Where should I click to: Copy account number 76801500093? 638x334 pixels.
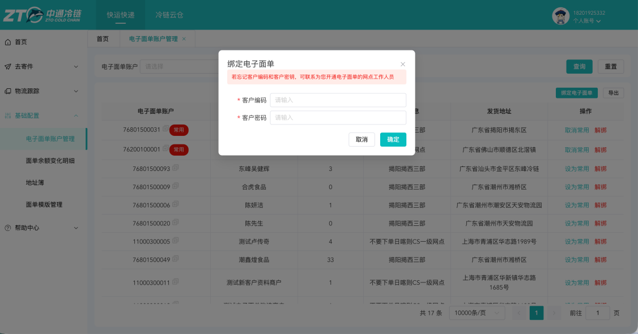(x=176, y=168)
